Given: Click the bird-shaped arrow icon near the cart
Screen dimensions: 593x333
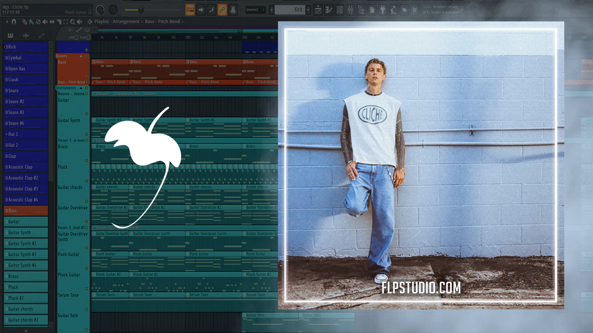Looking at the screenshot, I should [x=404, y=9].
